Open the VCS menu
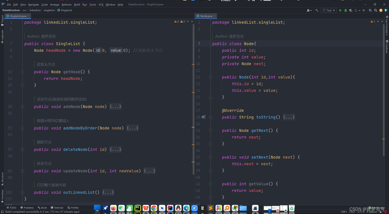 pos(101,4)
